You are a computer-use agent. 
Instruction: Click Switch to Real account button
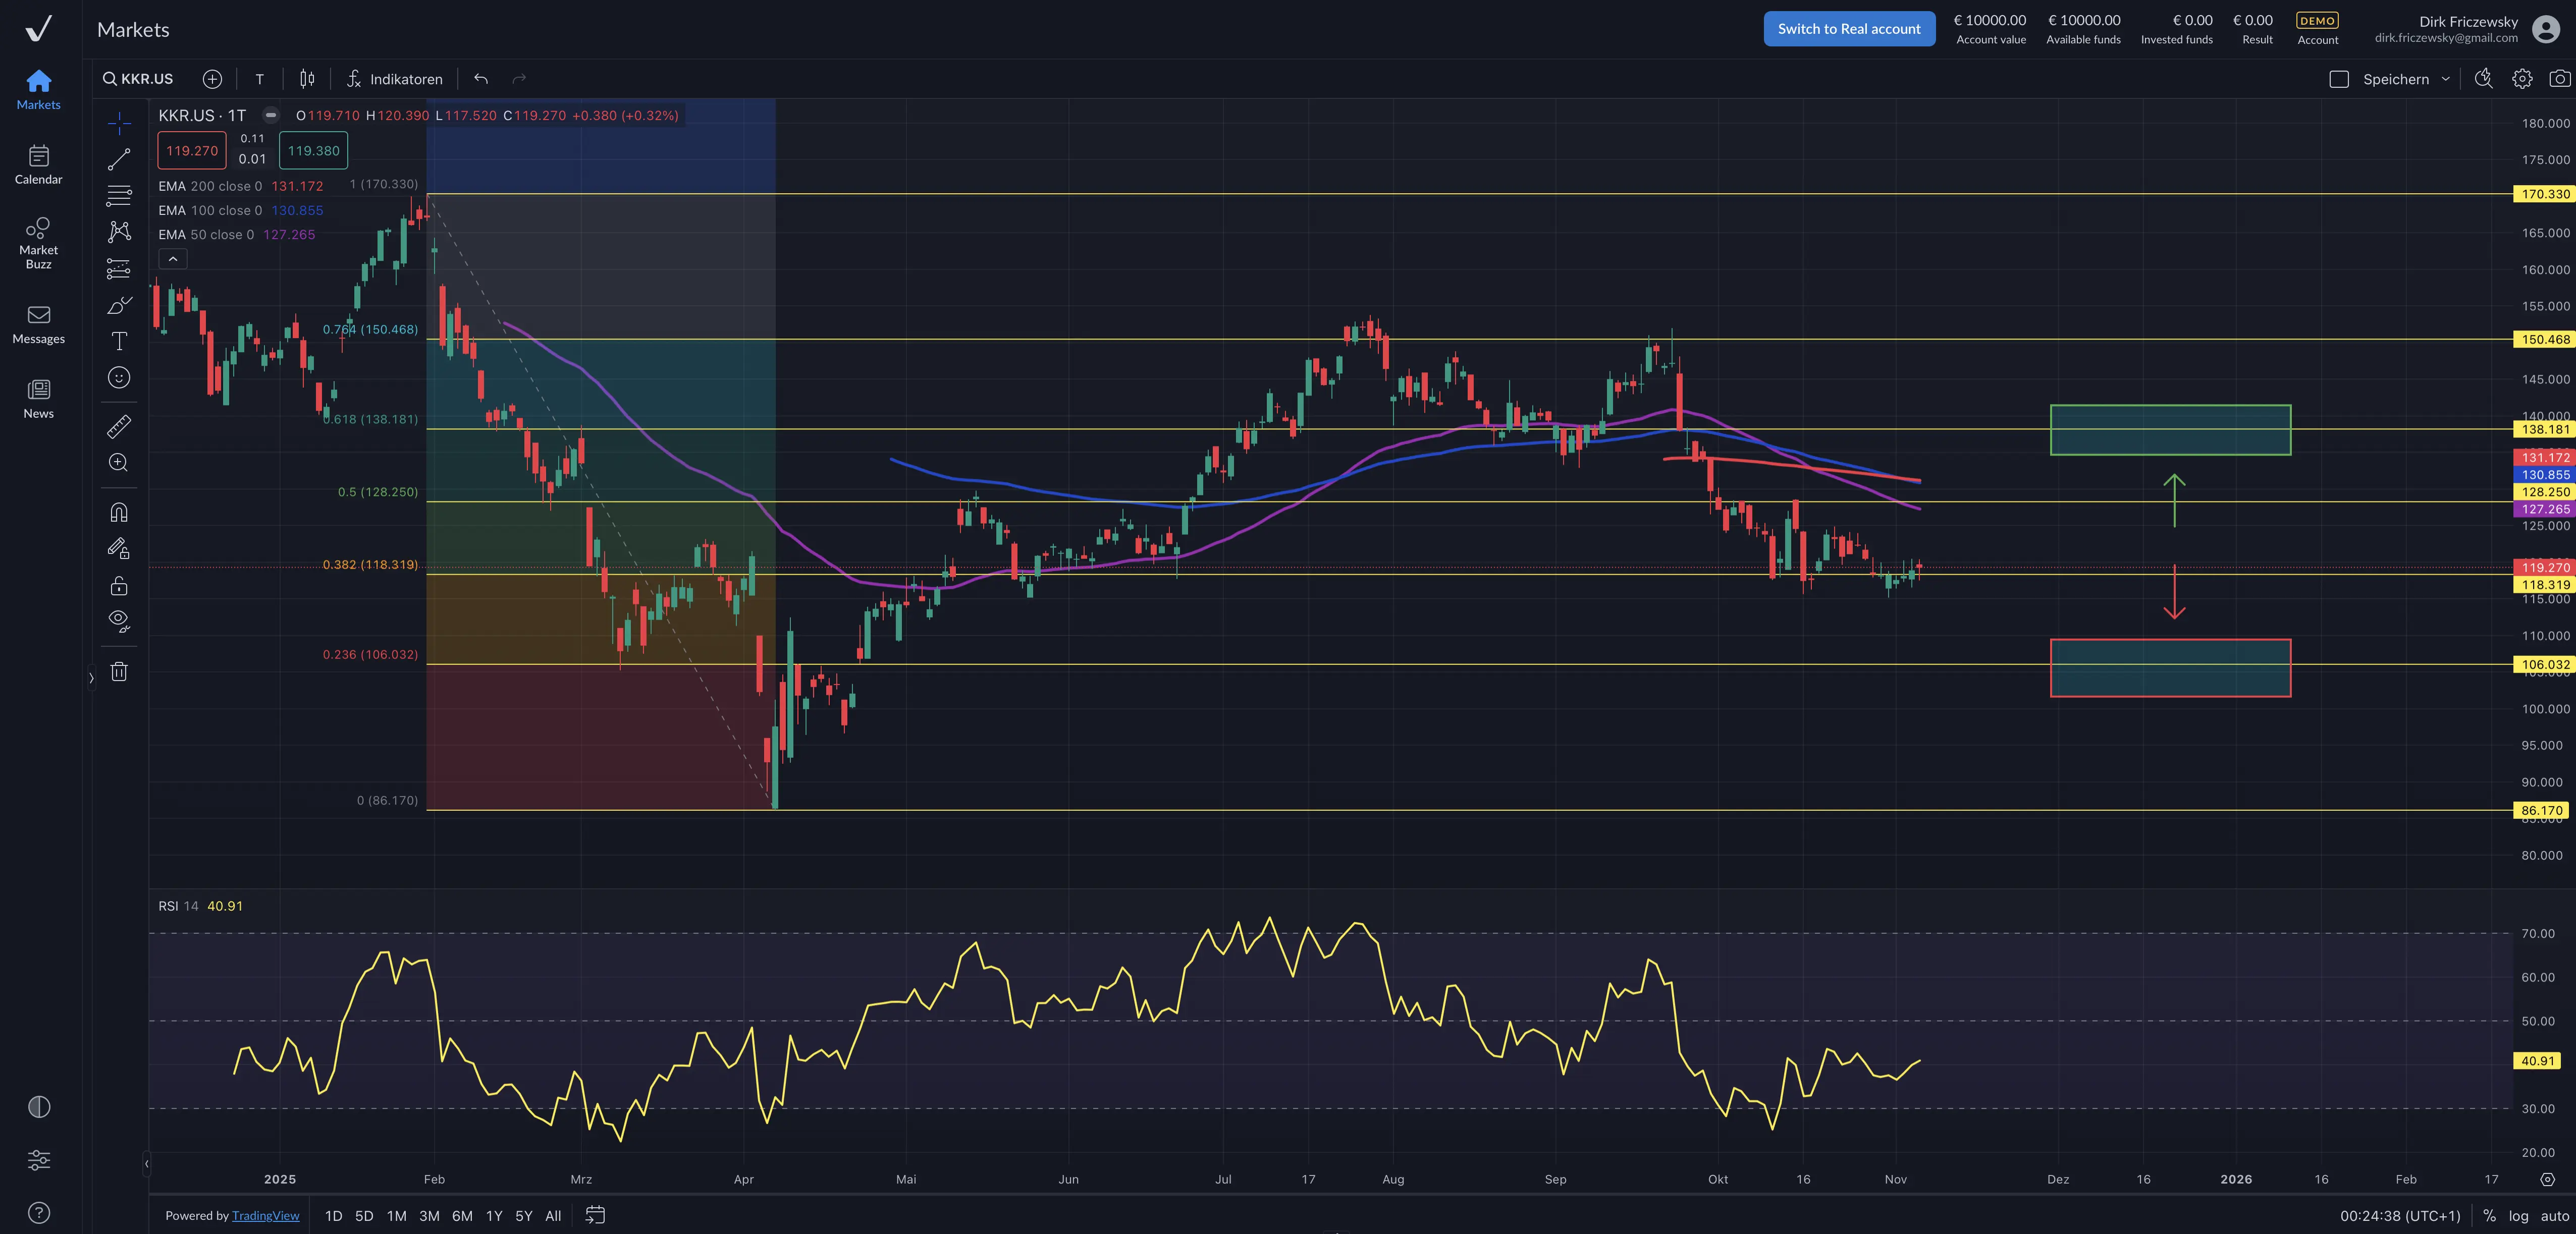pyautogui.click(x=1848, y=29)
